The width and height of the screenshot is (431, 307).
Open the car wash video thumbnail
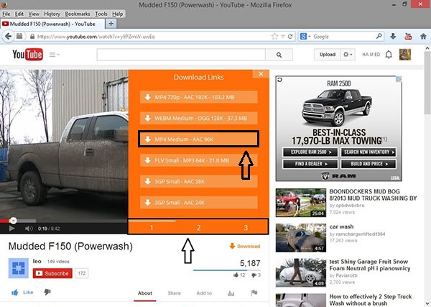tap(301, 238)
